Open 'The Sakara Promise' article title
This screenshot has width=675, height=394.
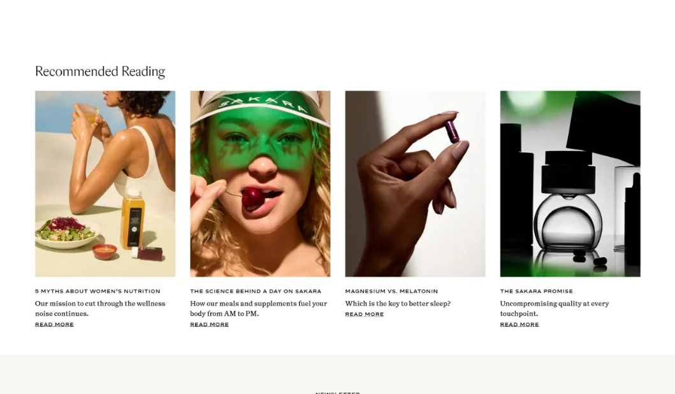click(x=537, y=292)
